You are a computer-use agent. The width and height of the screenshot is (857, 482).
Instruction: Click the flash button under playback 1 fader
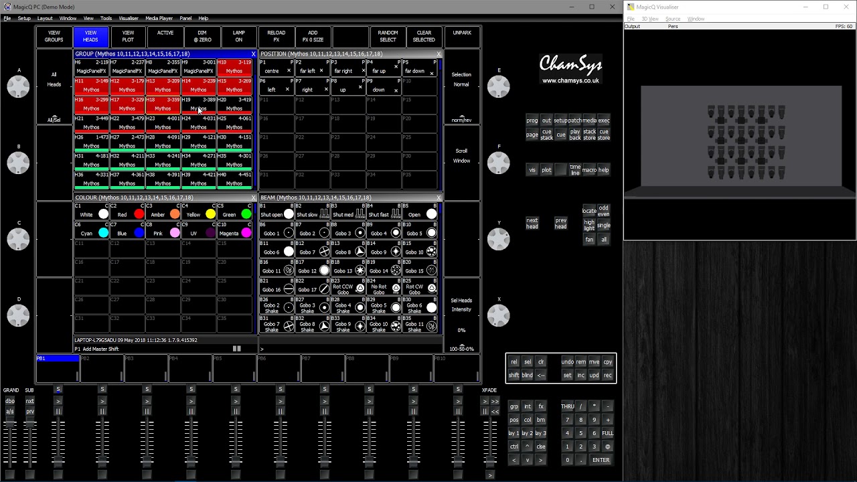point(58,474)
